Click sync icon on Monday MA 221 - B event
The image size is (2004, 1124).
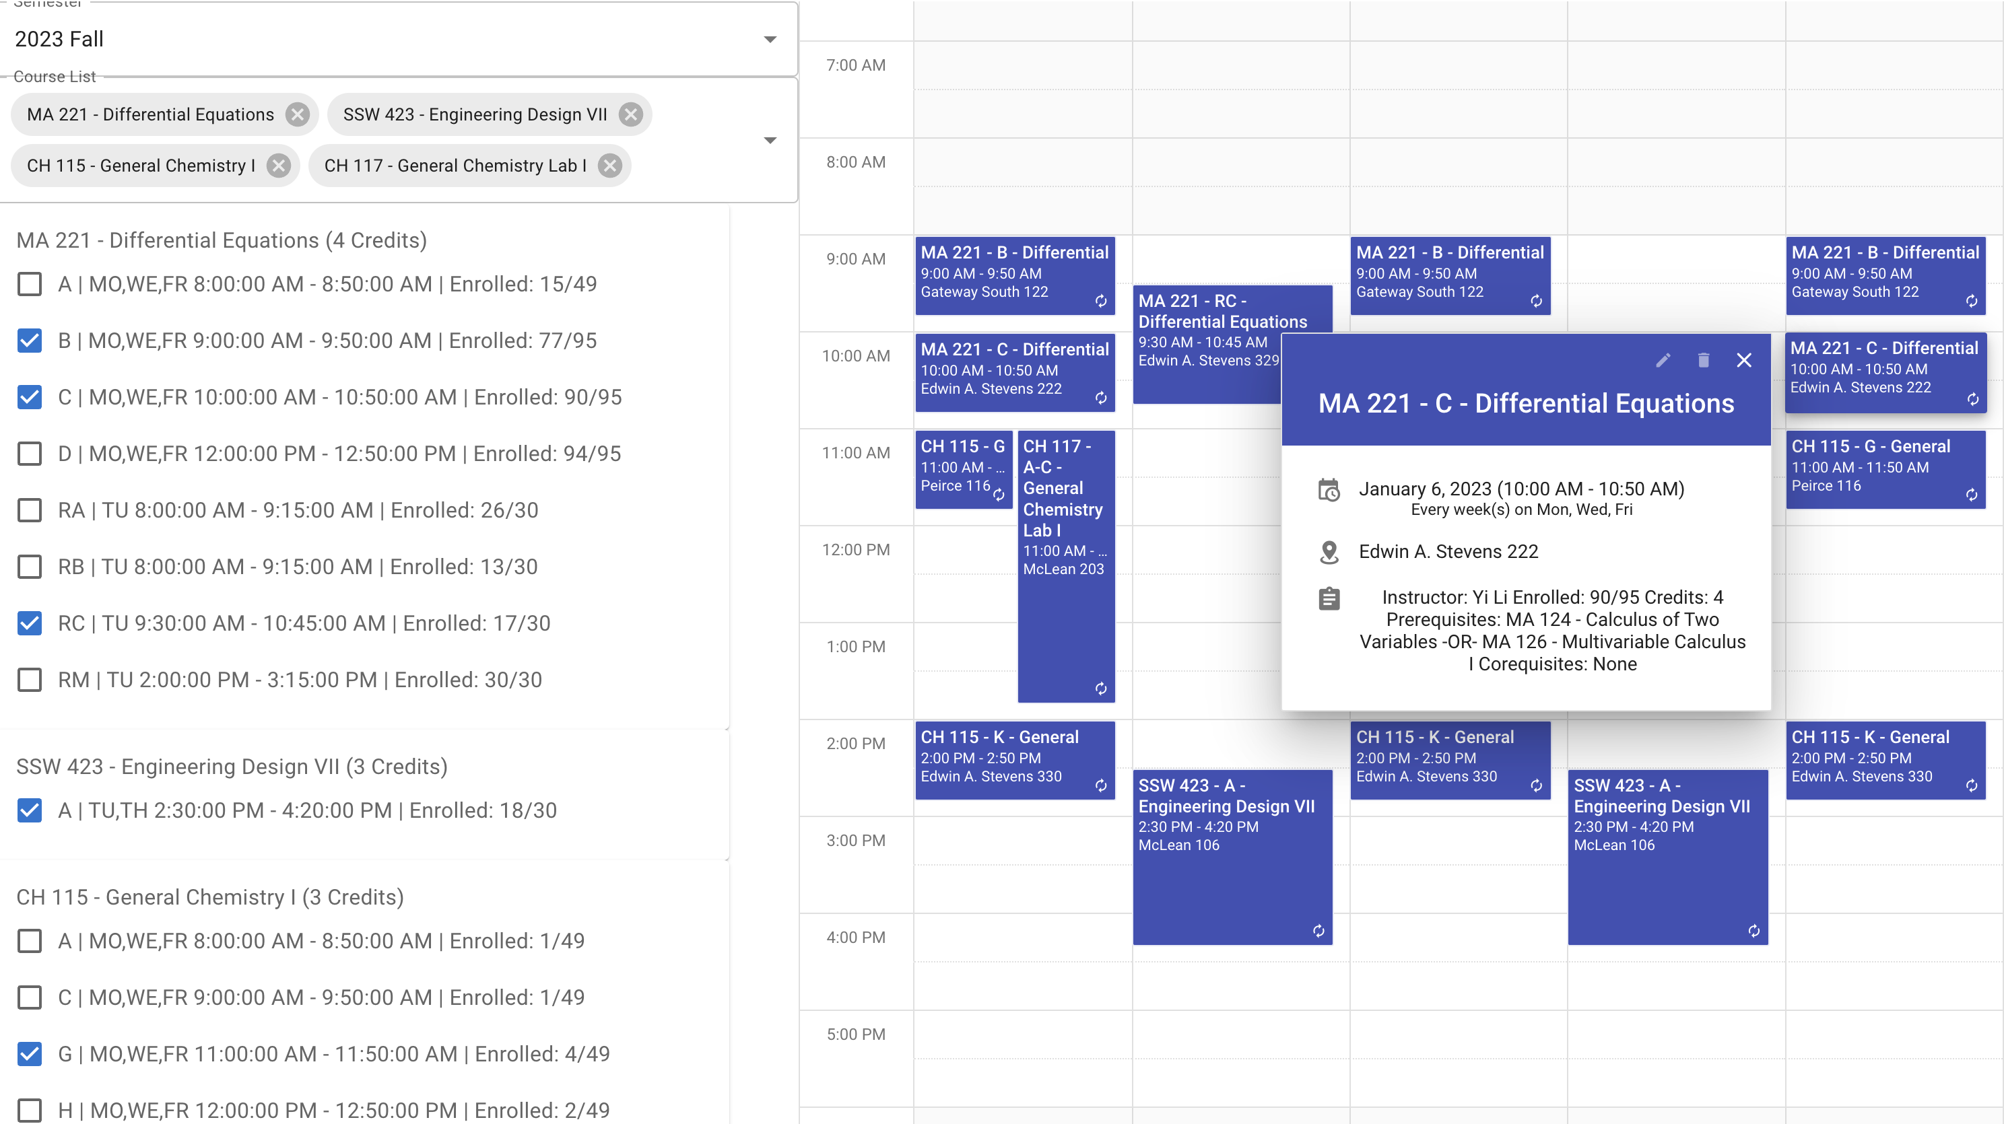[x=1102, y=302]
